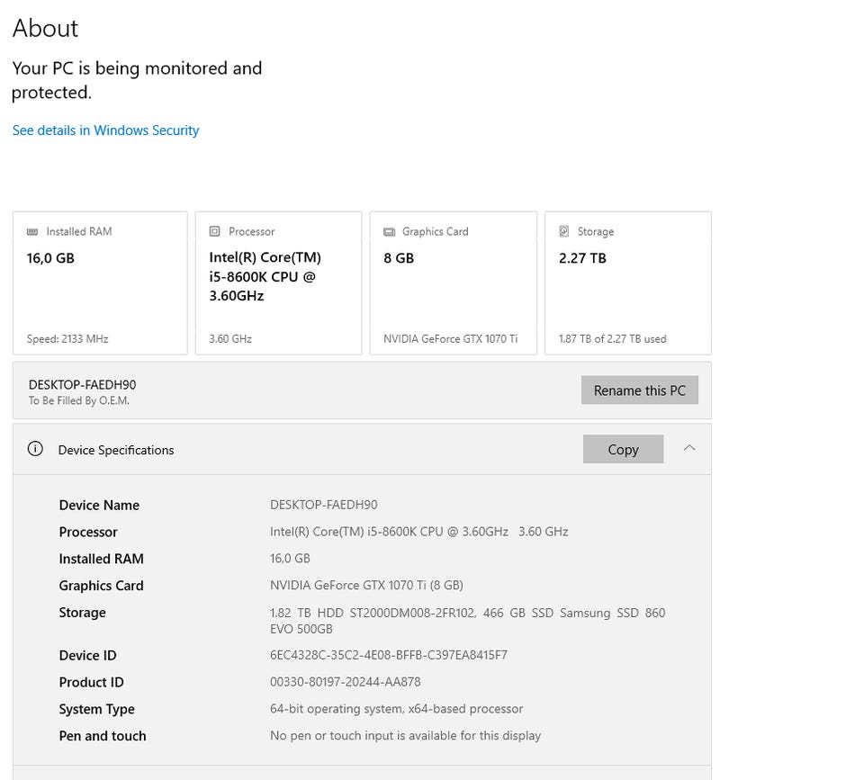This screenshot has width=864, height=780.
Task: Click the System Type value text
Action: click(396, 709)
